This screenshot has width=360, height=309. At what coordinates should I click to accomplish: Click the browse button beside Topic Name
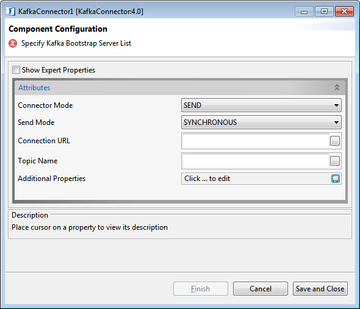(x=335, y=161)
